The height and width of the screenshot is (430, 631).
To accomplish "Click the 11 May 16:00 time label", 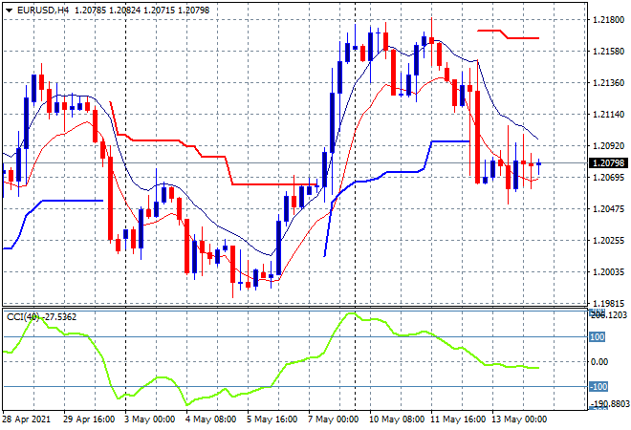I will click(x=458, y=419).
